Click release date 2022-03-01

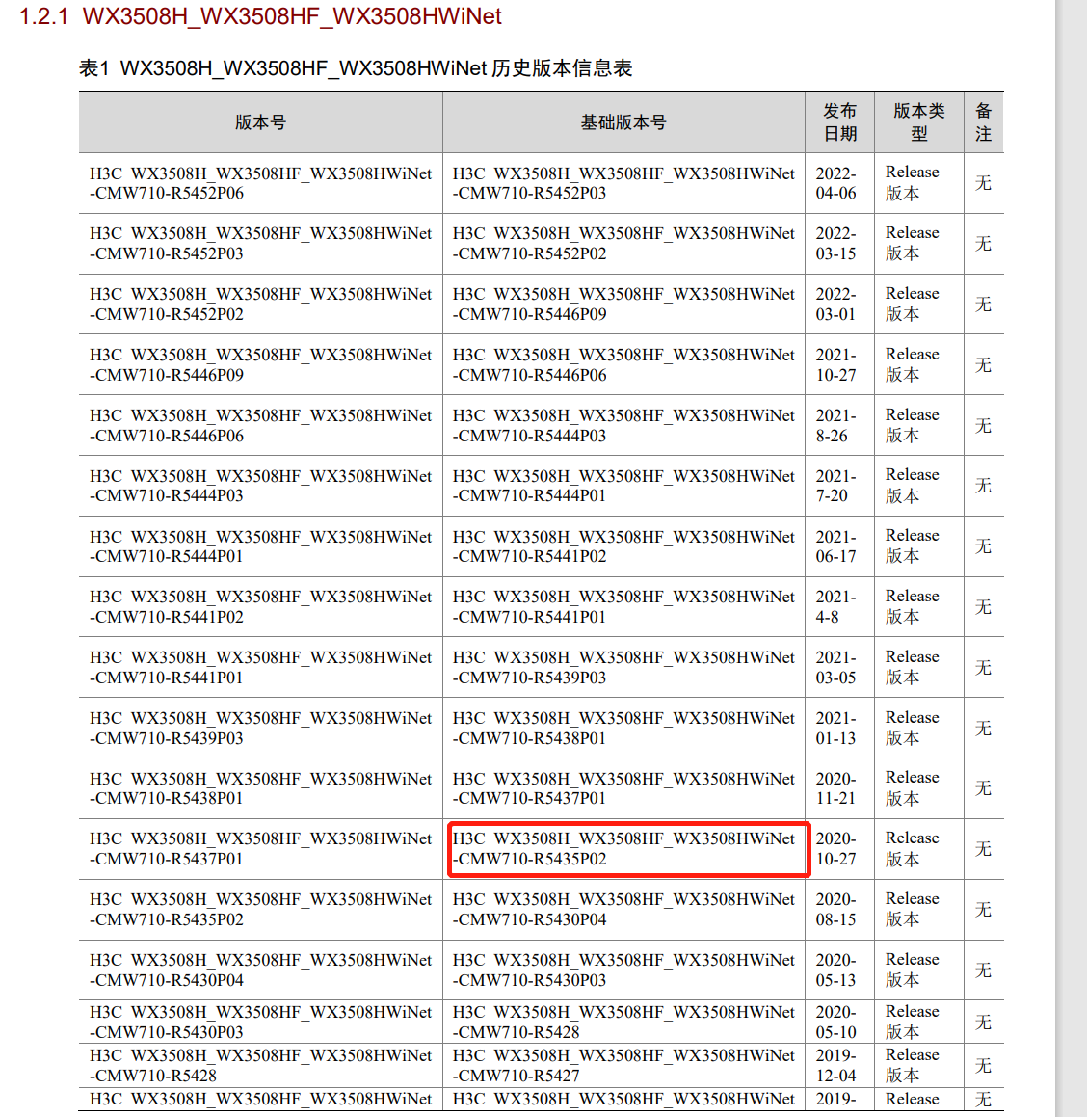point(836,305)
